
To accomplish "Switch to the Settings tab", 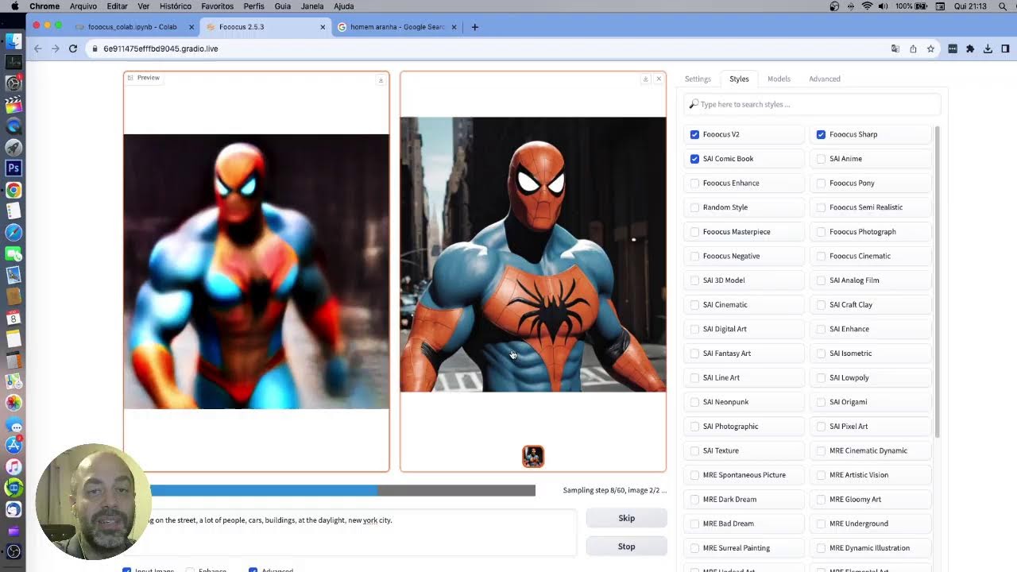I will coord(698,79).
